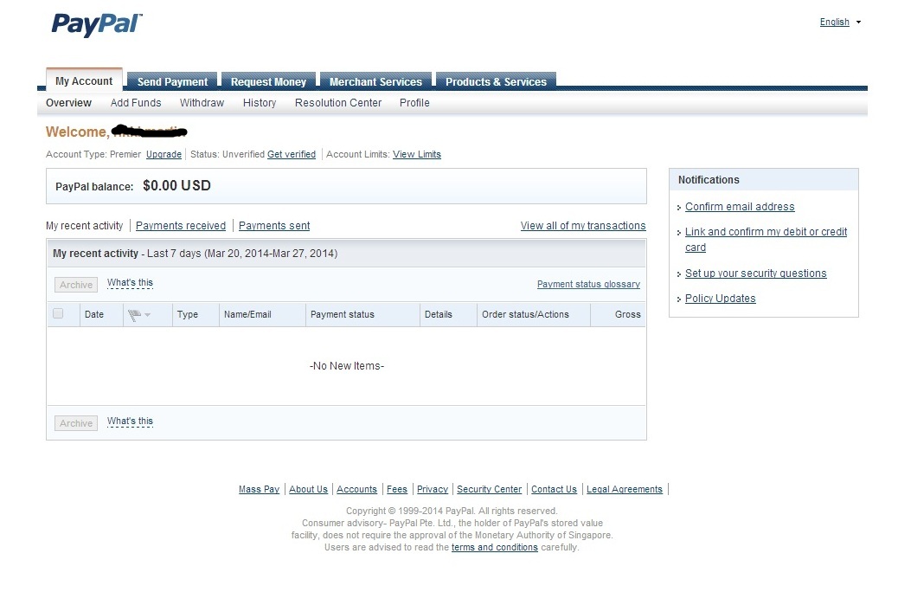Screen dimensions: 898x592
Task: Open the View Limits link
Action: pos(417,154)
